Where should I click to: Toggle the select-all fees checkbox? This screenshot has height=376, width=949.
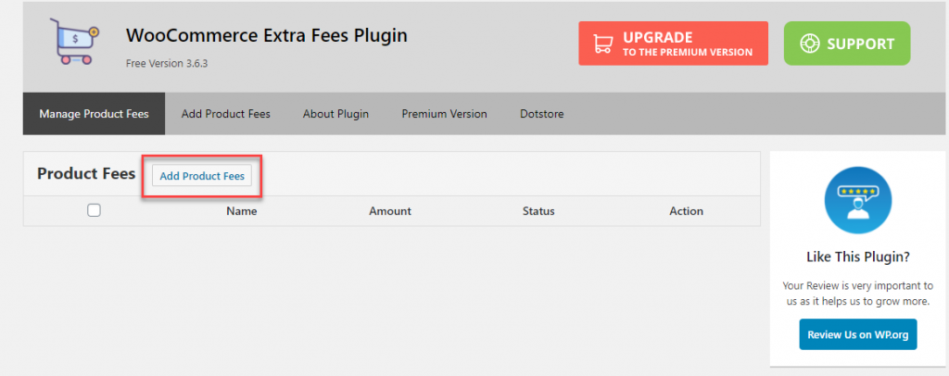(x=94, y=210)
